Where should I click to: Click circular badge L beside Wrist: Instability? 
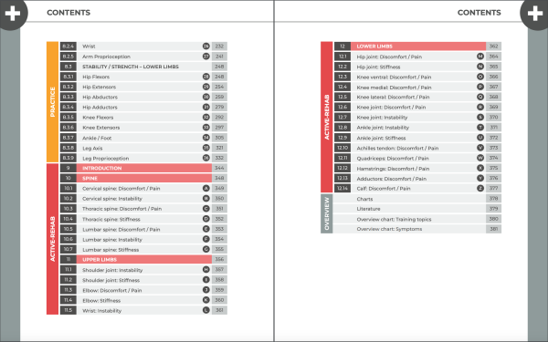(206, 310)
